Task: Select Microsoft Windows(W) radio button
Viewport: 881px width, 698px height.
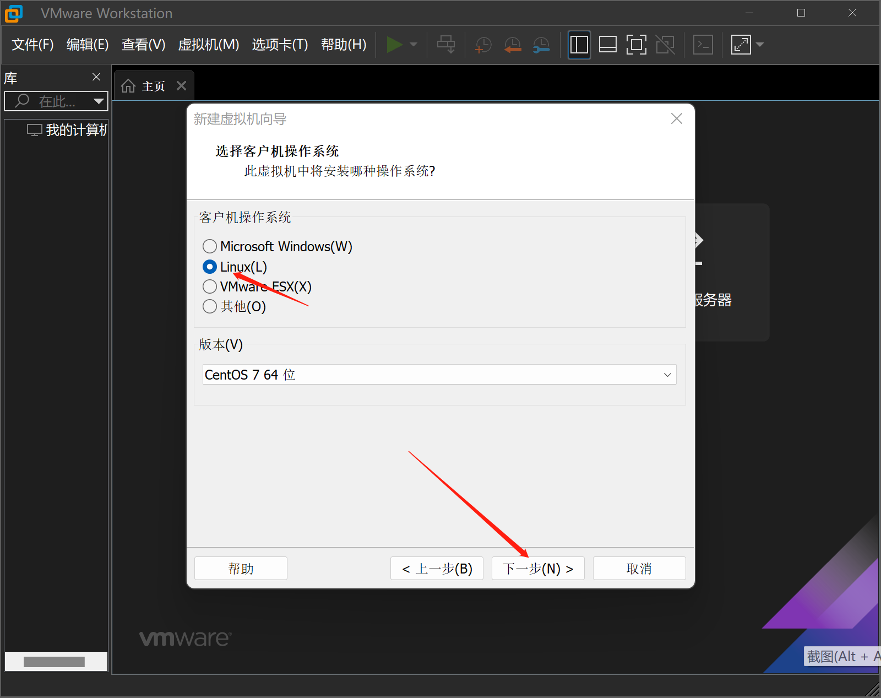Action: (x=210, y=246)
